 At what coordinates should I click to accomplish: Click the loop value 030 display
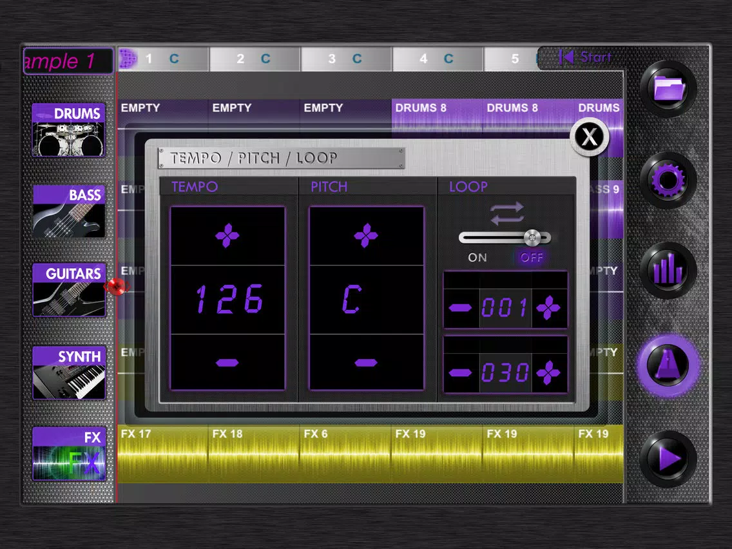505,372
